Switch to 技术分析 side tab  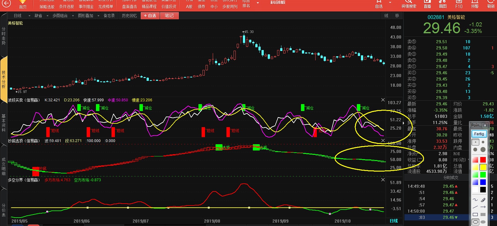3,79
